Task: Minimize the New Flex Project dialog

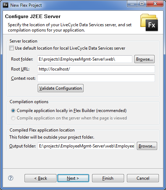Action: [x=132, y=4]
